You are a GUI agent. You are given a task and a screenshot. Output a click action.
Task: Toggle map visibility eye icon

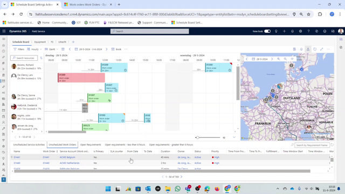point(292,59)
